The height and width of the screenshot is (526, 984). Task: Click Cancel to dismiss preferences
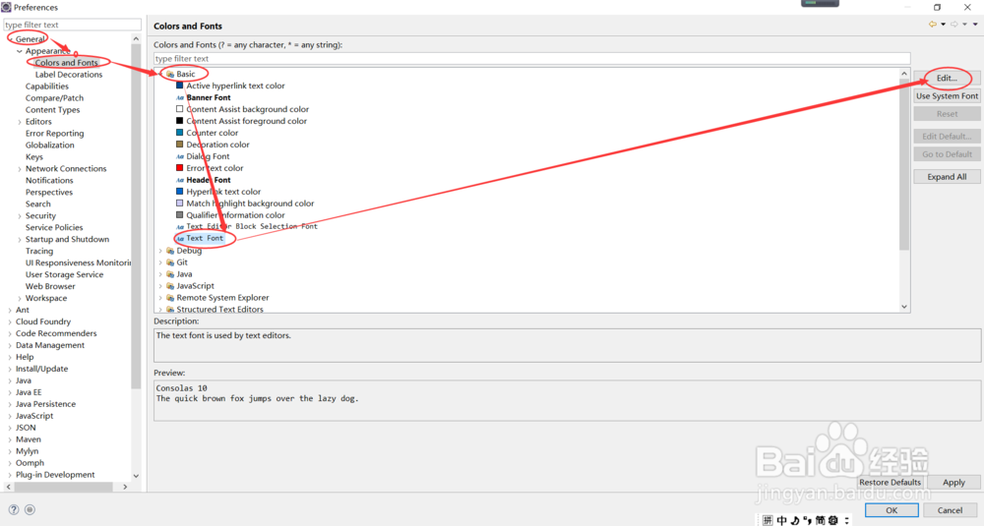pos(950,510)
